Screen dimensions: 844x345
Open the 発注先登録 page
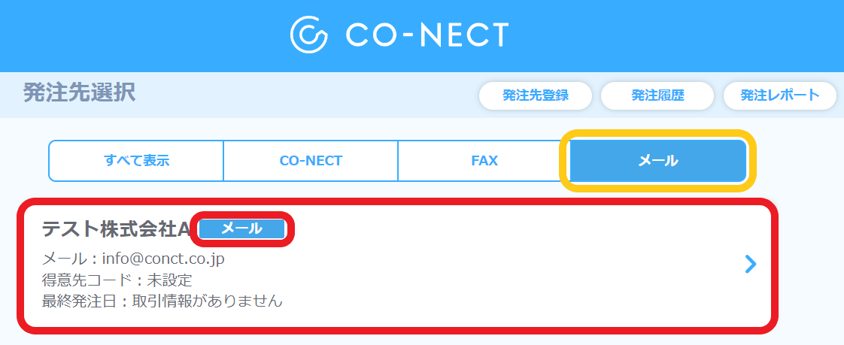tap(536, 95)
